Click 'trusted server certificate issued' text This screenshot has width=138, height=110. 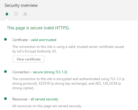click(100, 47)
